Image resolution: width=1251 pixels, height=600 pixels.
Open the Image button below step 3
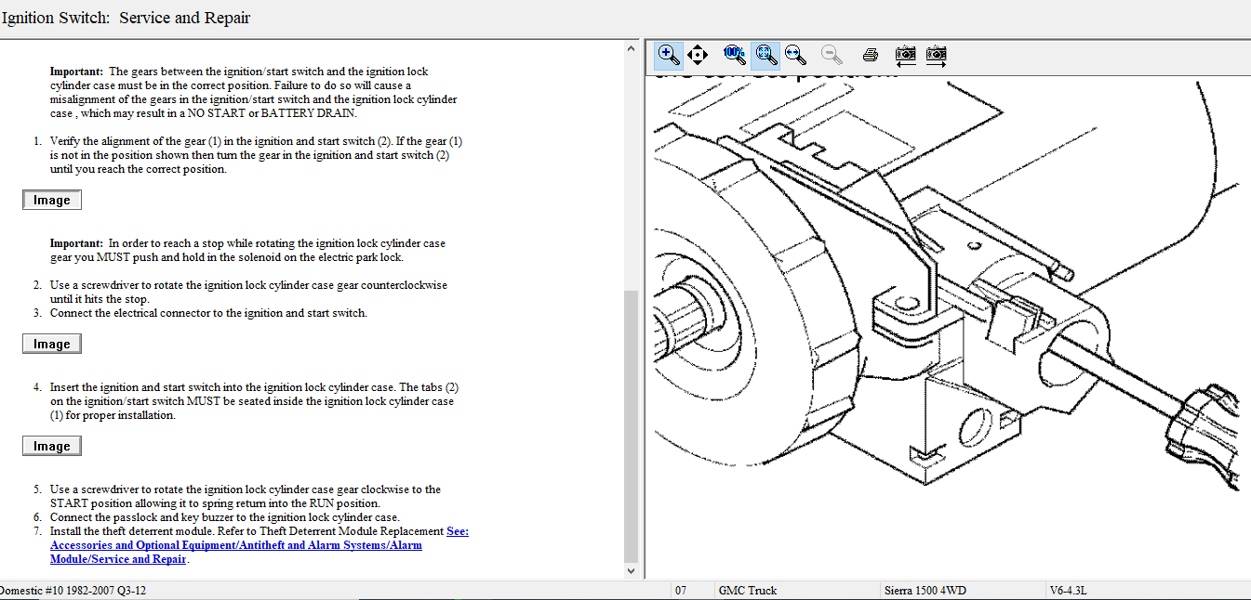click(x=52, y=344)
